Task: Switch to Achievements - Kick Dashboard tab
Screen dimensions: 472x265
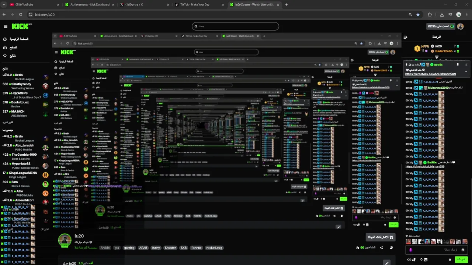Action: [90, 5]
